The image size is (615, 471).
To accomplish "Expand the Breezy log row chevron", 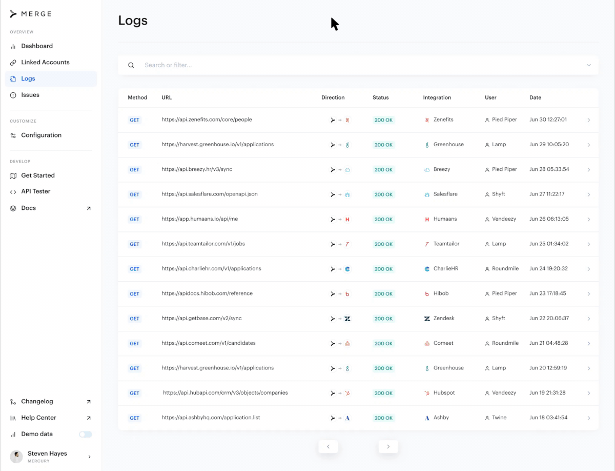I will click(x=589, y=169).
